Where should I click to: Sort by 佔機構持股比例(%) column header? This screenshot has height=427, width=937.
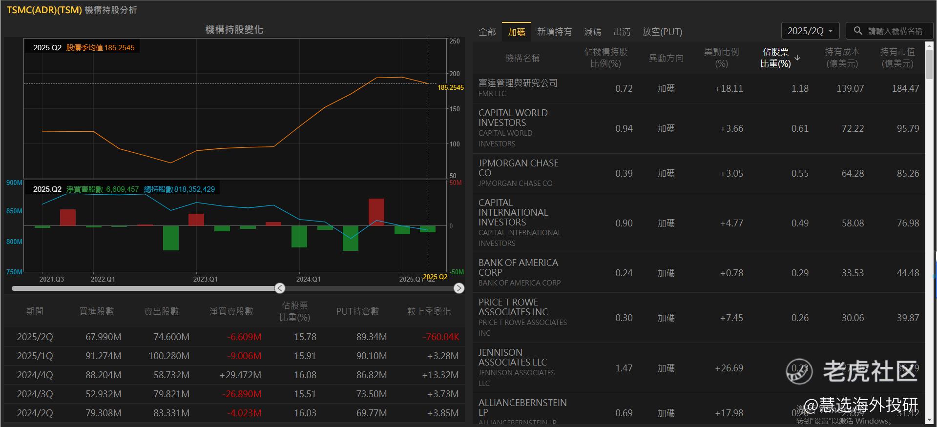point(605,58)
